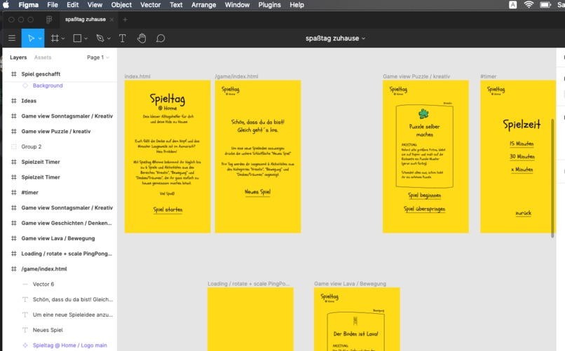The width and height of the screenshot is (565, 351).
Task: Click Spiel starten link in index.html frame
Action: click(x=168, y=209)
